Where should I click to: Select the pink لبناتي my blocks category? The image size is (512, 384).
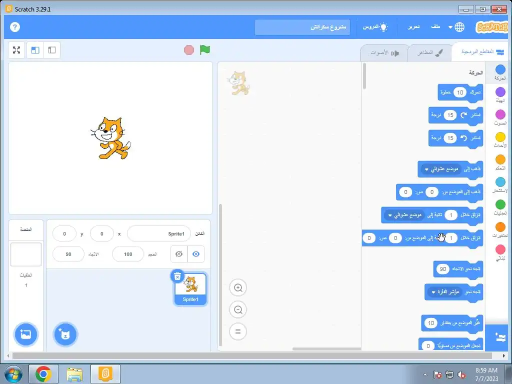point(500,252)
